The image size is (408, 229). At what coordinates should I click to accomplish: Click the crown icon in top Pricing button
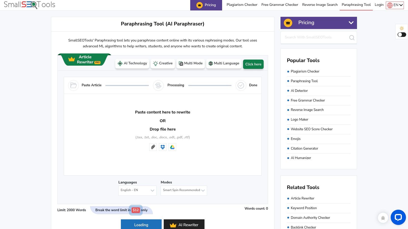click(199, 5)
